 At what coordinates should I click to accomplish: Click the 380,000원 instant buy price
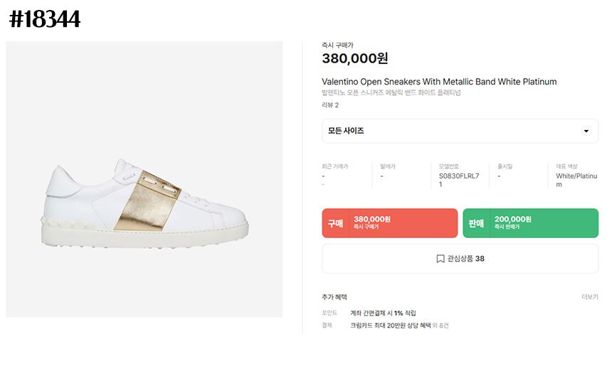(x=354, y=59)
